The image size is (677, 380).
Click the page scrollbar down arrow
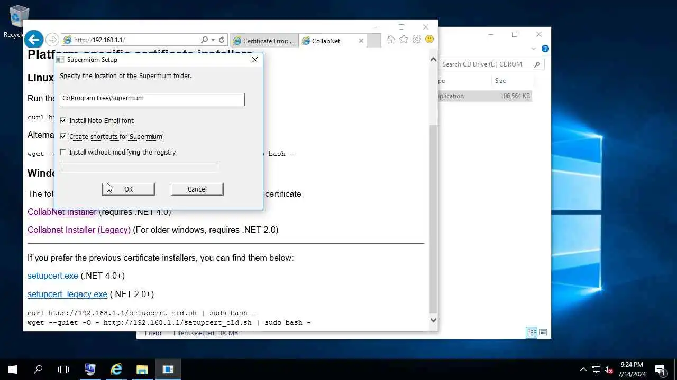(433, 320)
